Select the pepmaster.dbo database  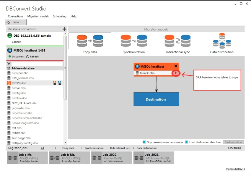tap(21, 108)
